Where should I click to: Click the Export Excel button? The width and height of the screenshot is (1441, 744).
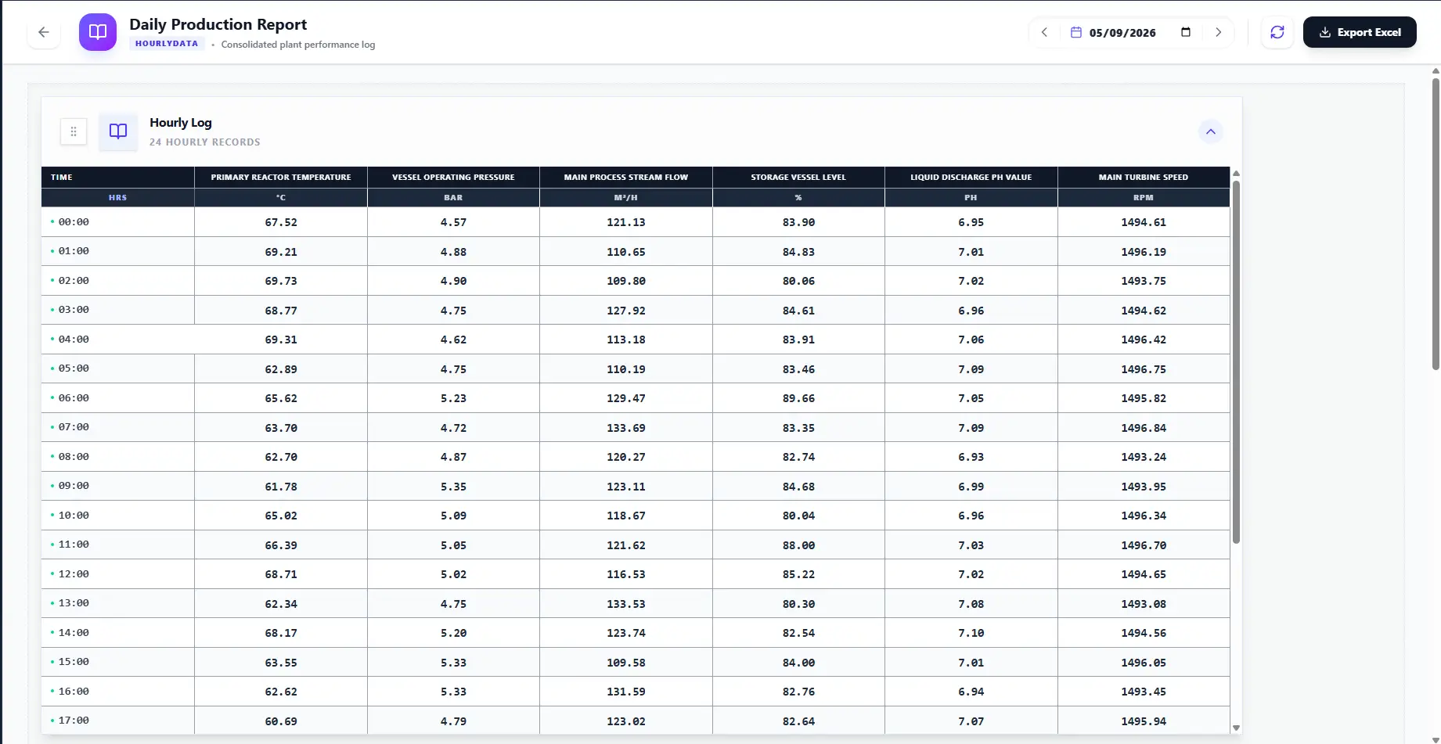point(1360,32)
